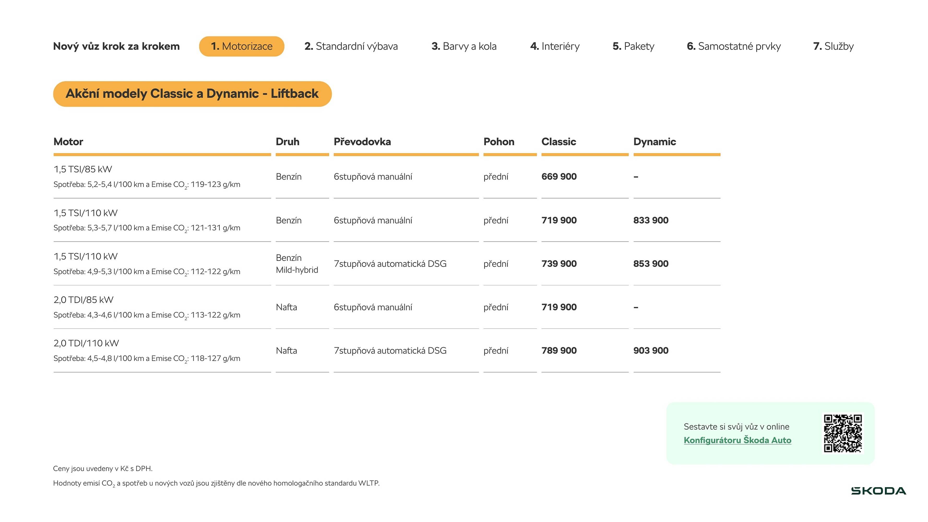Click the 853 900 Dynamic price
This screenshot has height=522, width=928.
coord(651,264)
